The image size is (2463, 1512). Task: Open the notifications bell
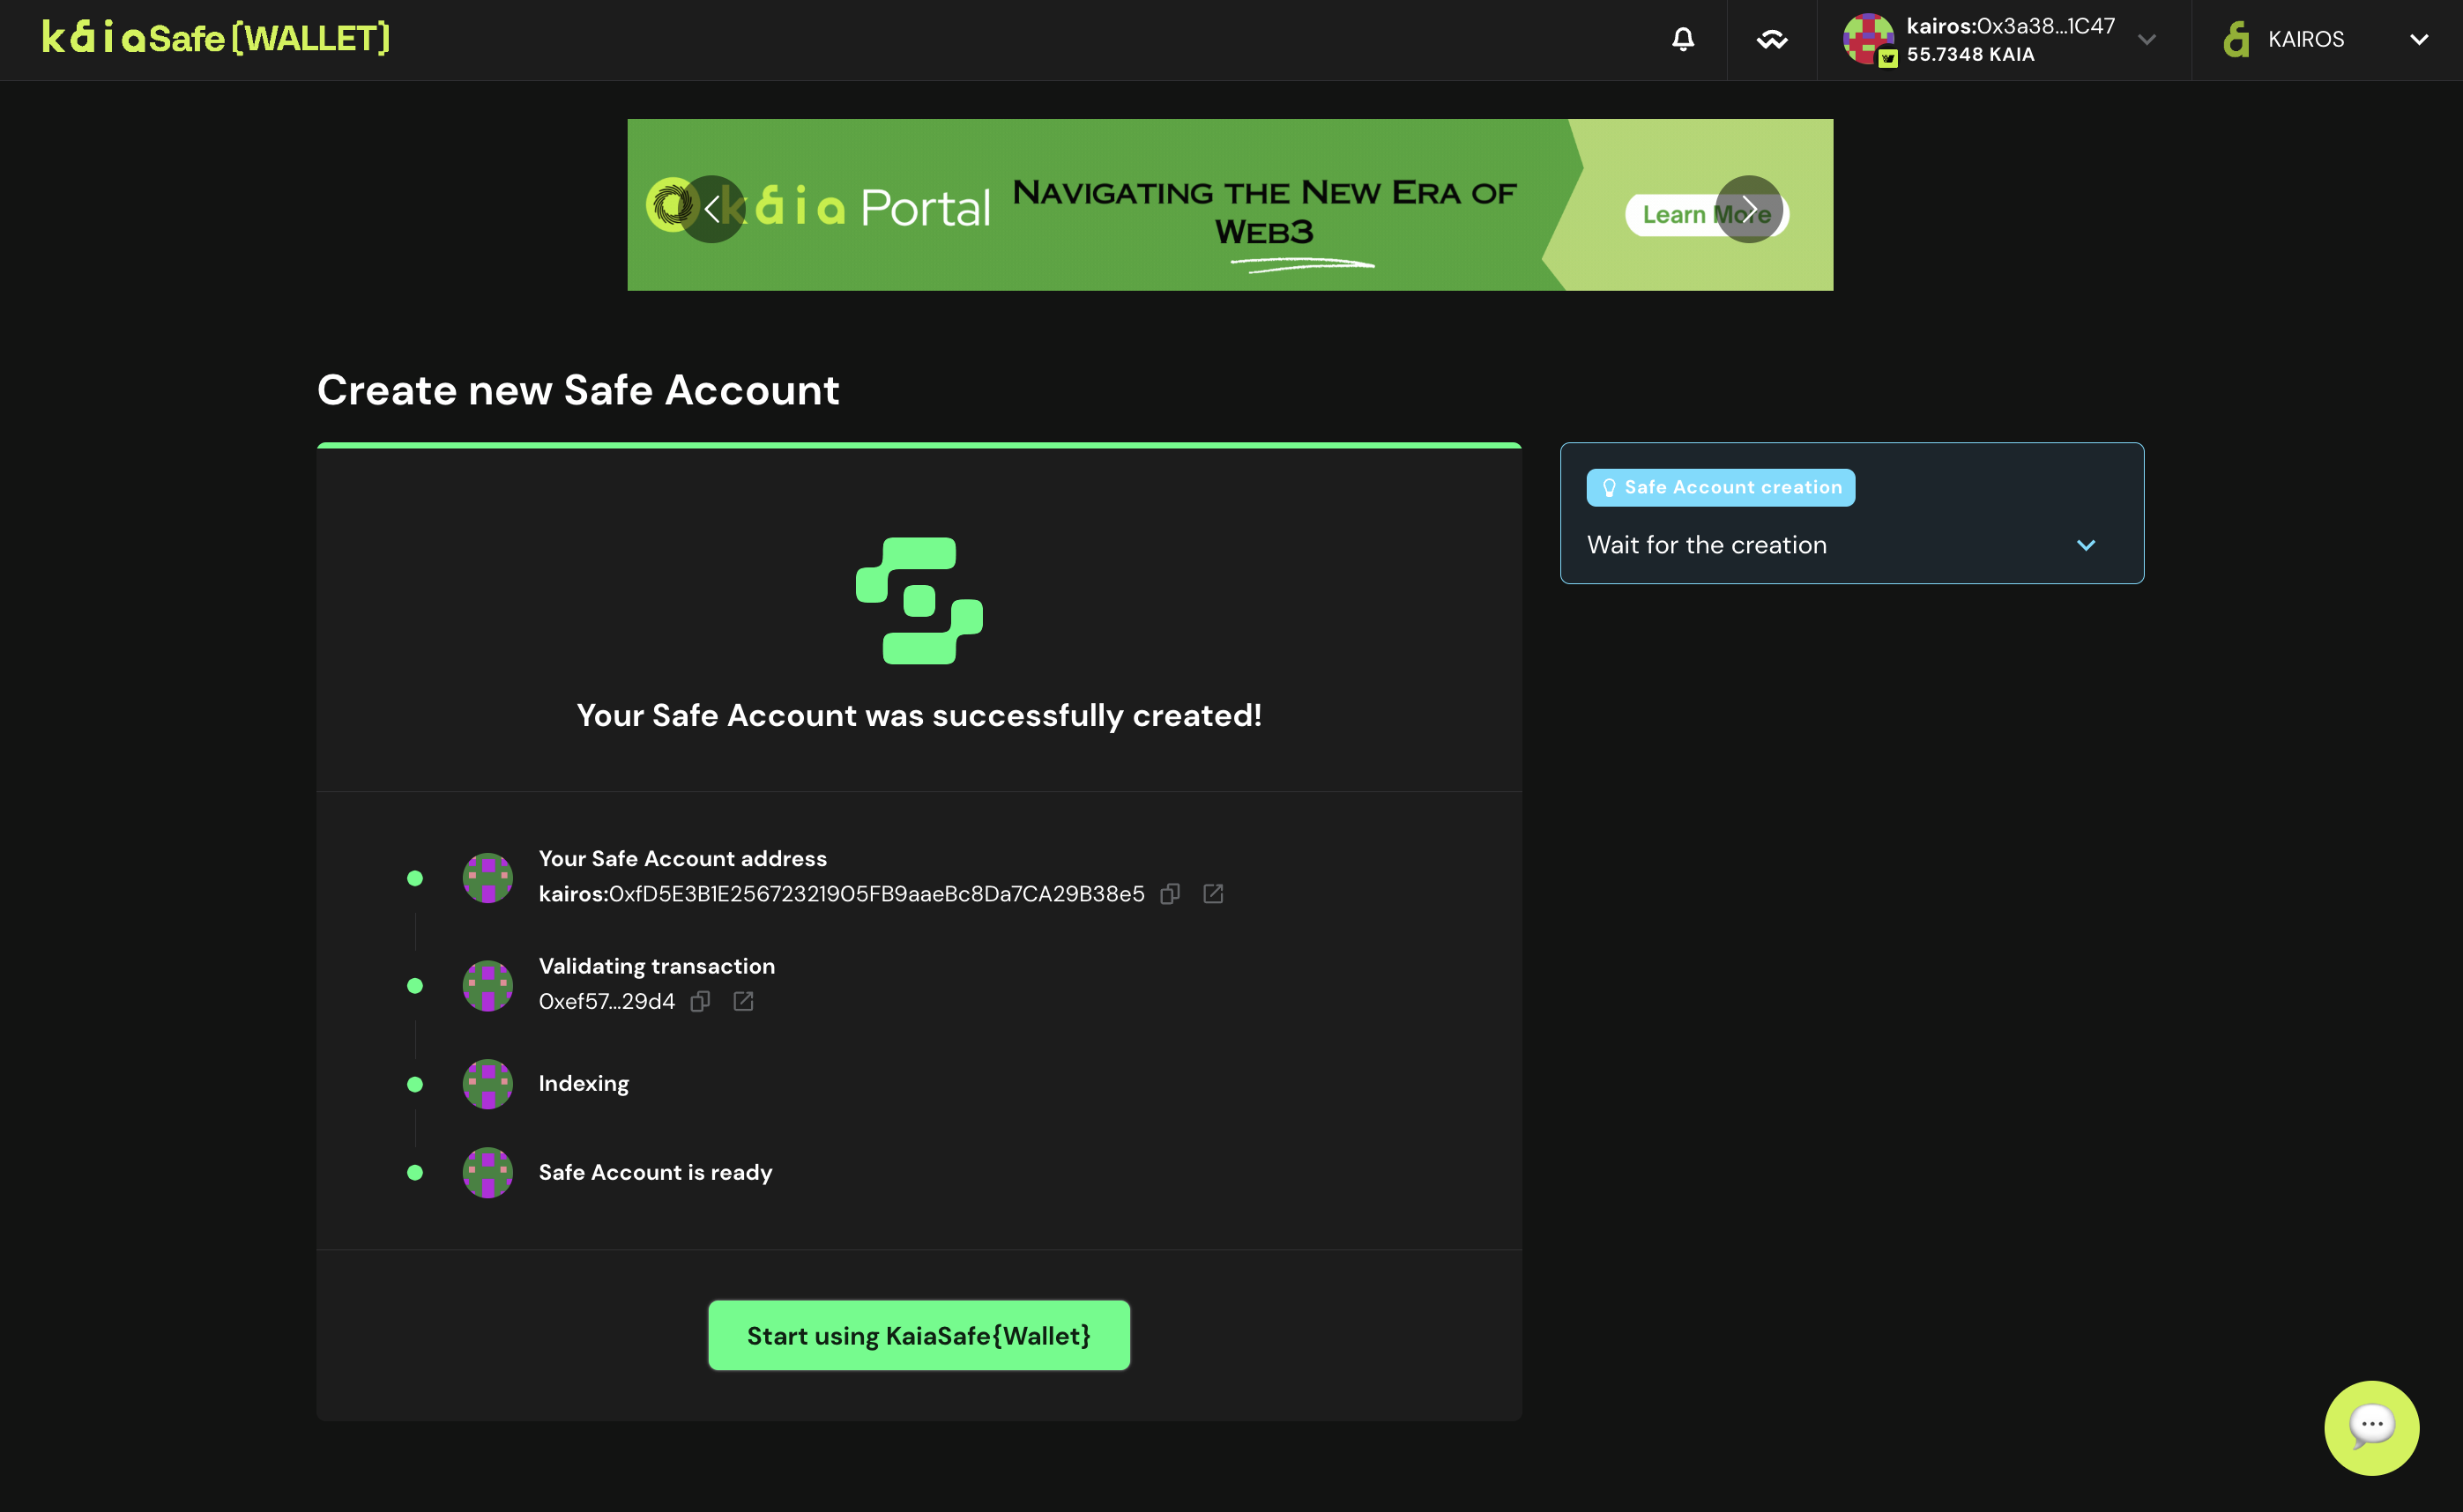click(1683, 39)
